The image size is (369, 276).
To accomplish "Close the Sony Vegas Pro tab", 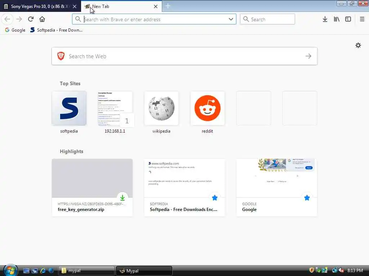I will (75, 6).
